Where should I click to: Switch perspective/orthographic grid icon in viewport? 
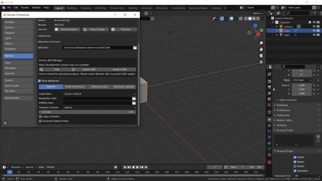pyautogui.click(x=261, y=62)
